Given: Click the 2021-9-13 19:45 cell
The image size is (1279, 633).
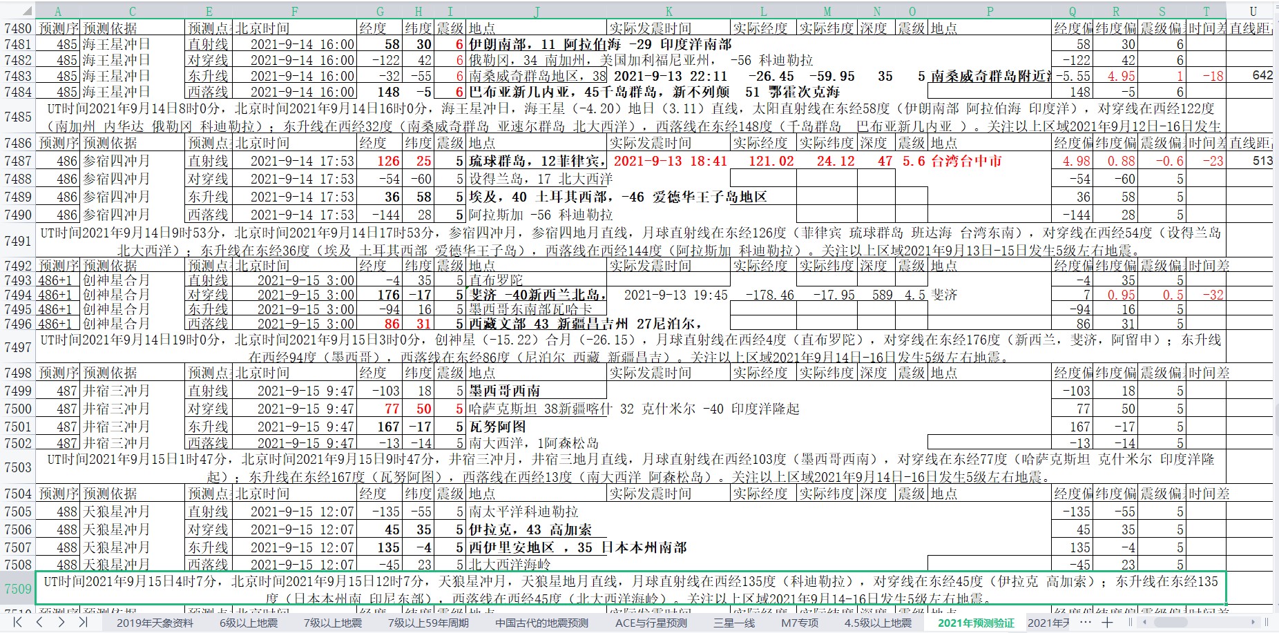Looking at the screenshot, I should (x=669, y=295).
